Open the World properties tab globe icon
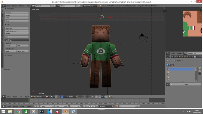The image size is (203, 114). [180, 56]
